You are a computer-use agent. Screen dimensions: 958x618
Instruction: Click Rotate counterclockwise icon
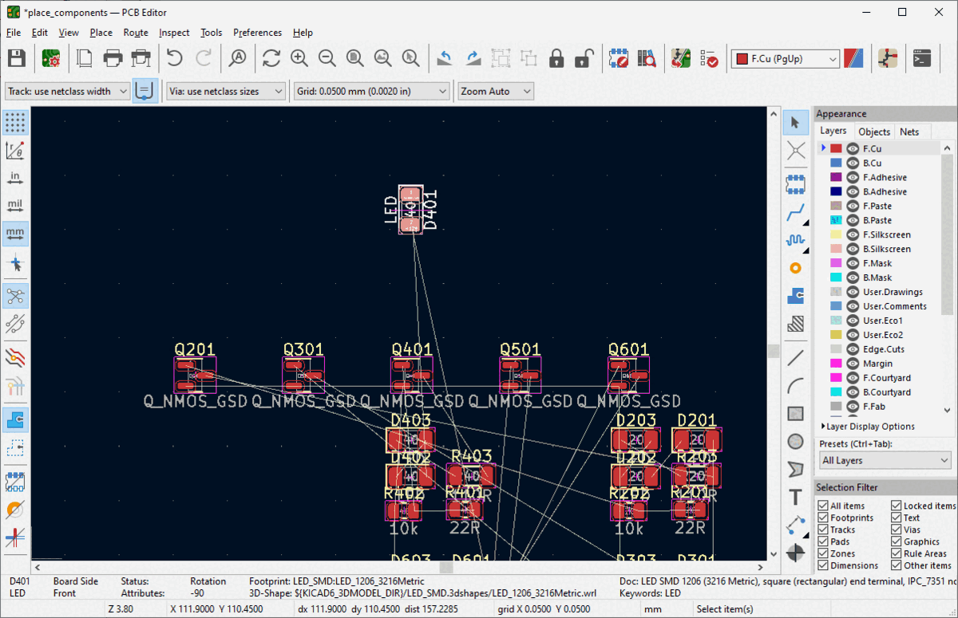(x=445, y=58)
